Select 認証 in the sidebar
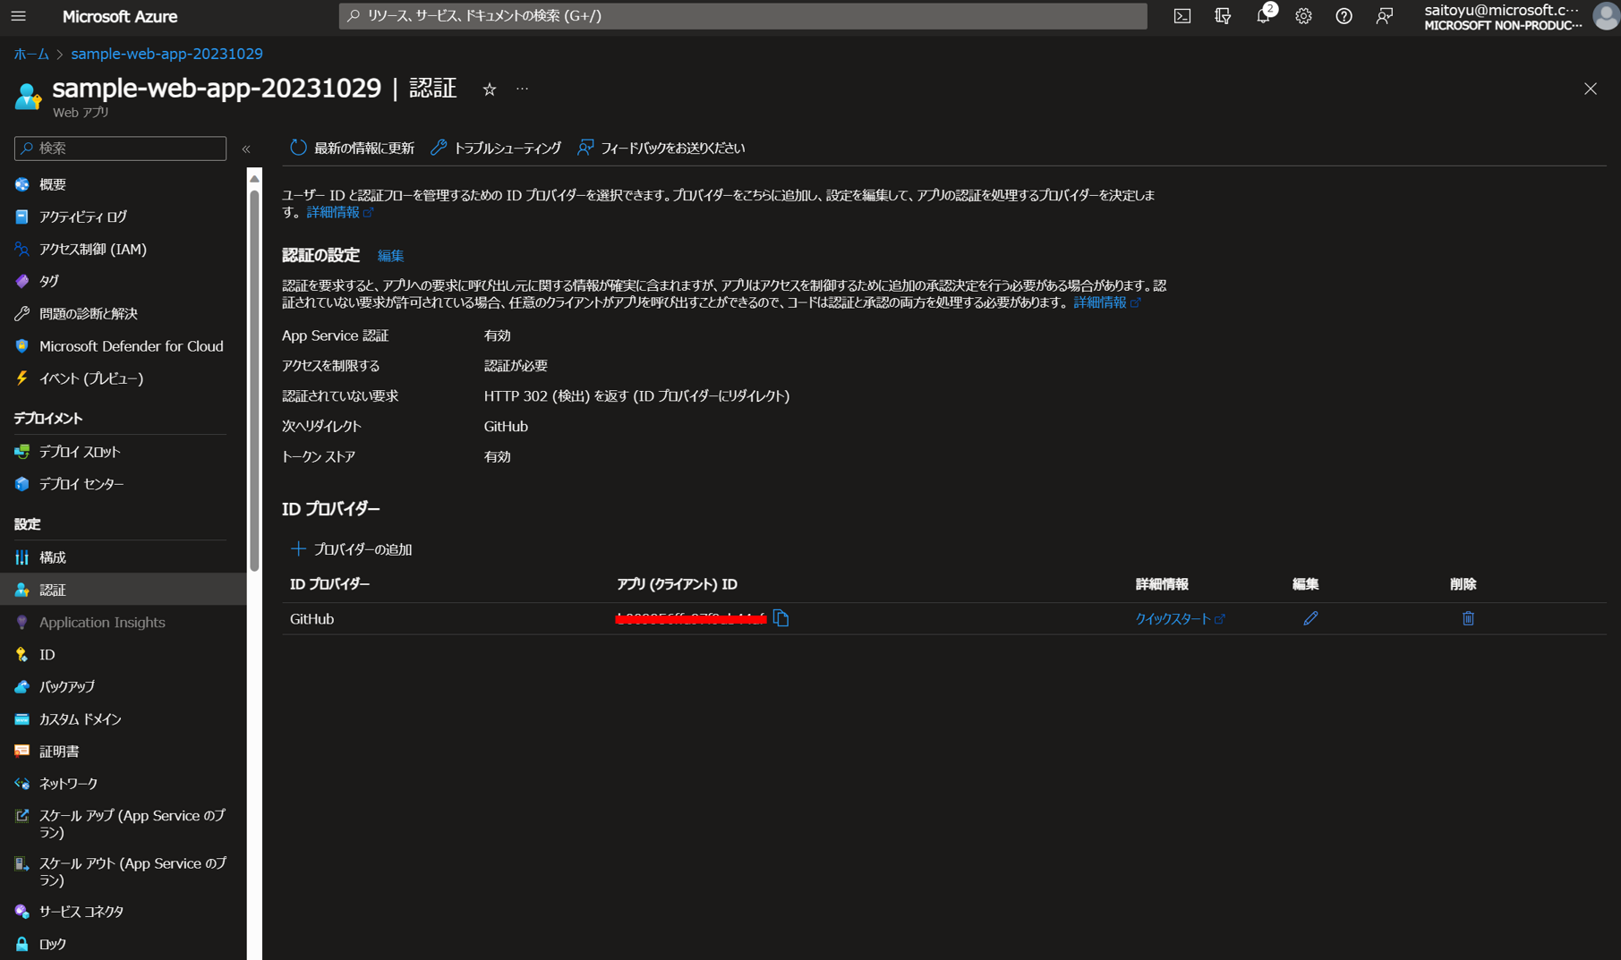 coord(123,590)
